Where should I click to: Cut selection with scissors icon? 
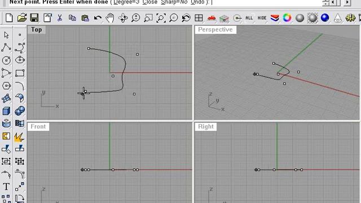point(60,18)
